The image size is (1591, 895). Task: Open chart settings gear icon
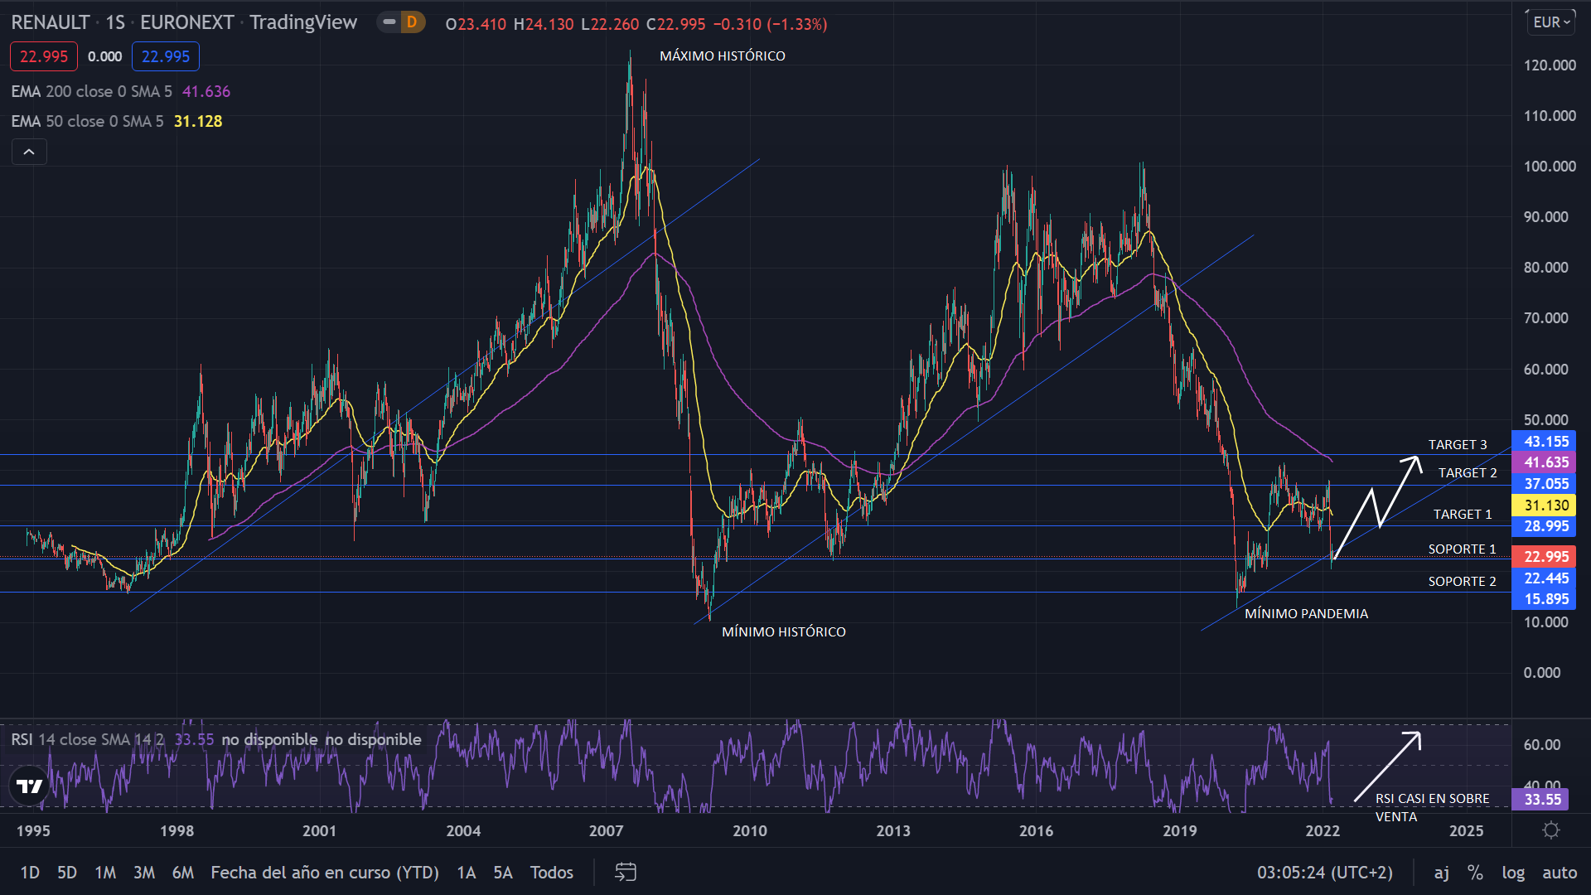tap(1551, 830)
